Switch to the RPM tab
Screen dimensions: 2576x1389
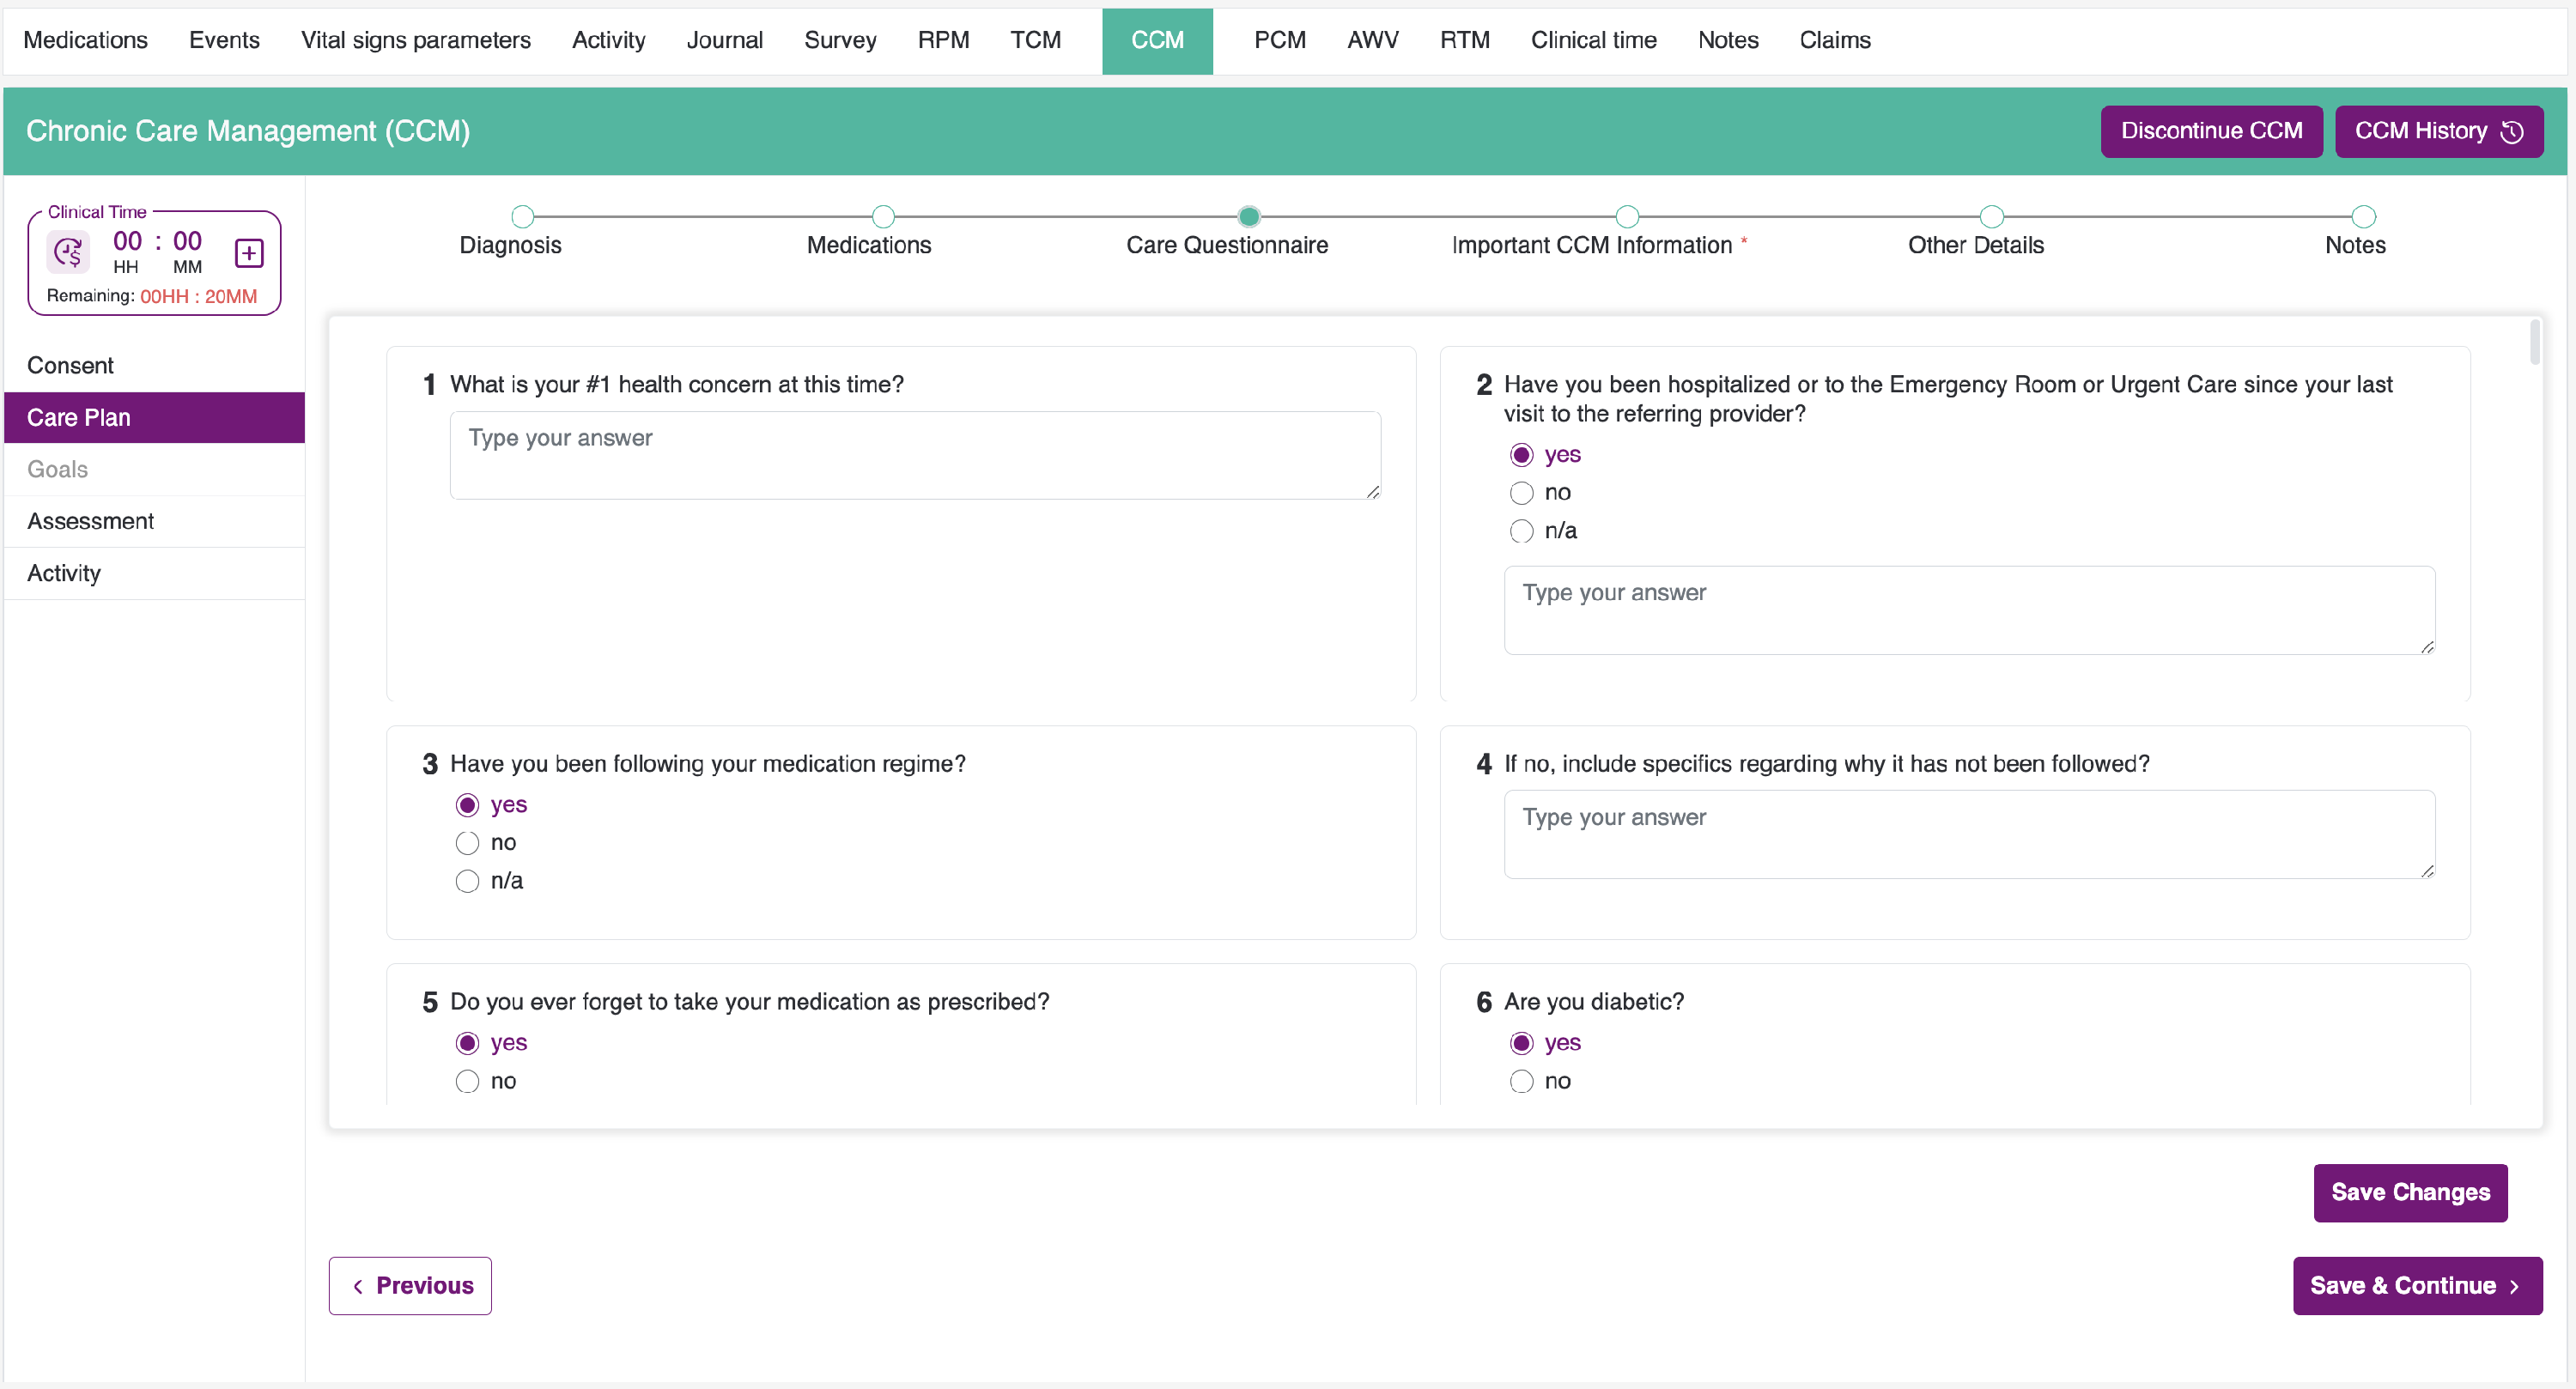943,40
